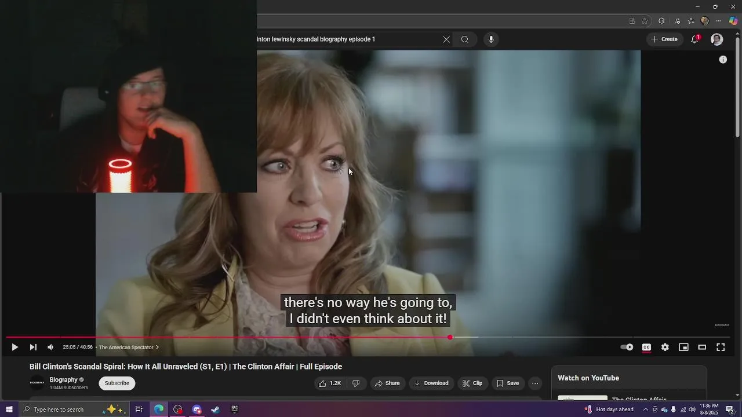742x417 pixels.
Task: Seek using the red progress scrubber
Action: [x=450, y=337]
